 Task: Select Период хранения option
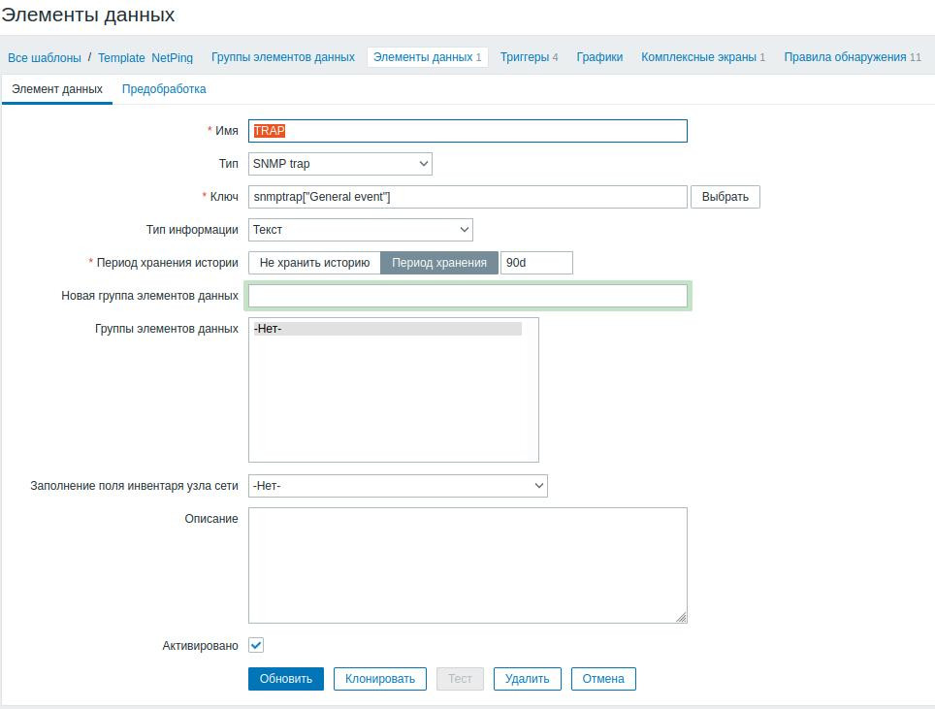(x=439, y=263)
